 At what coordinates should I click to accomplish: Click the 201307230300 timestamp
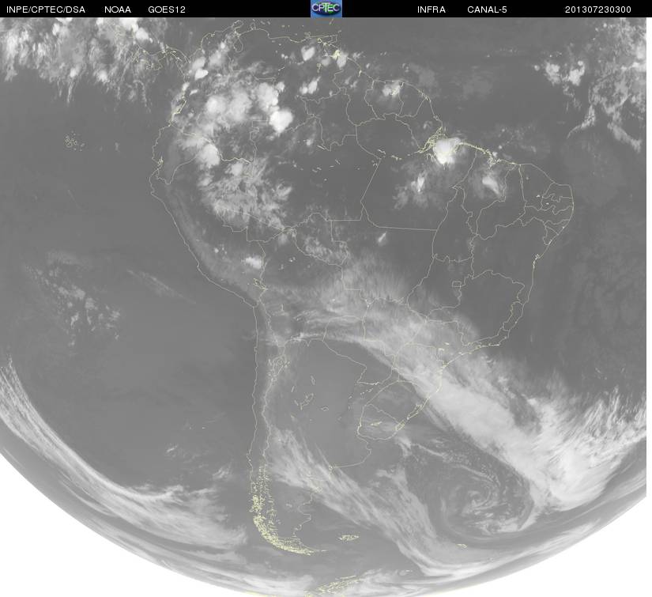[598, 9]
